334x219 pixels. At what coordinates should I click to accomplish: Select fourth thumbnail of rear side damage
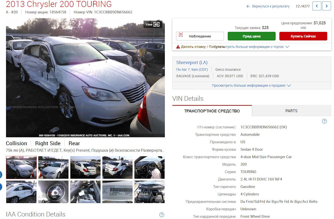click(x=117, y=168)
